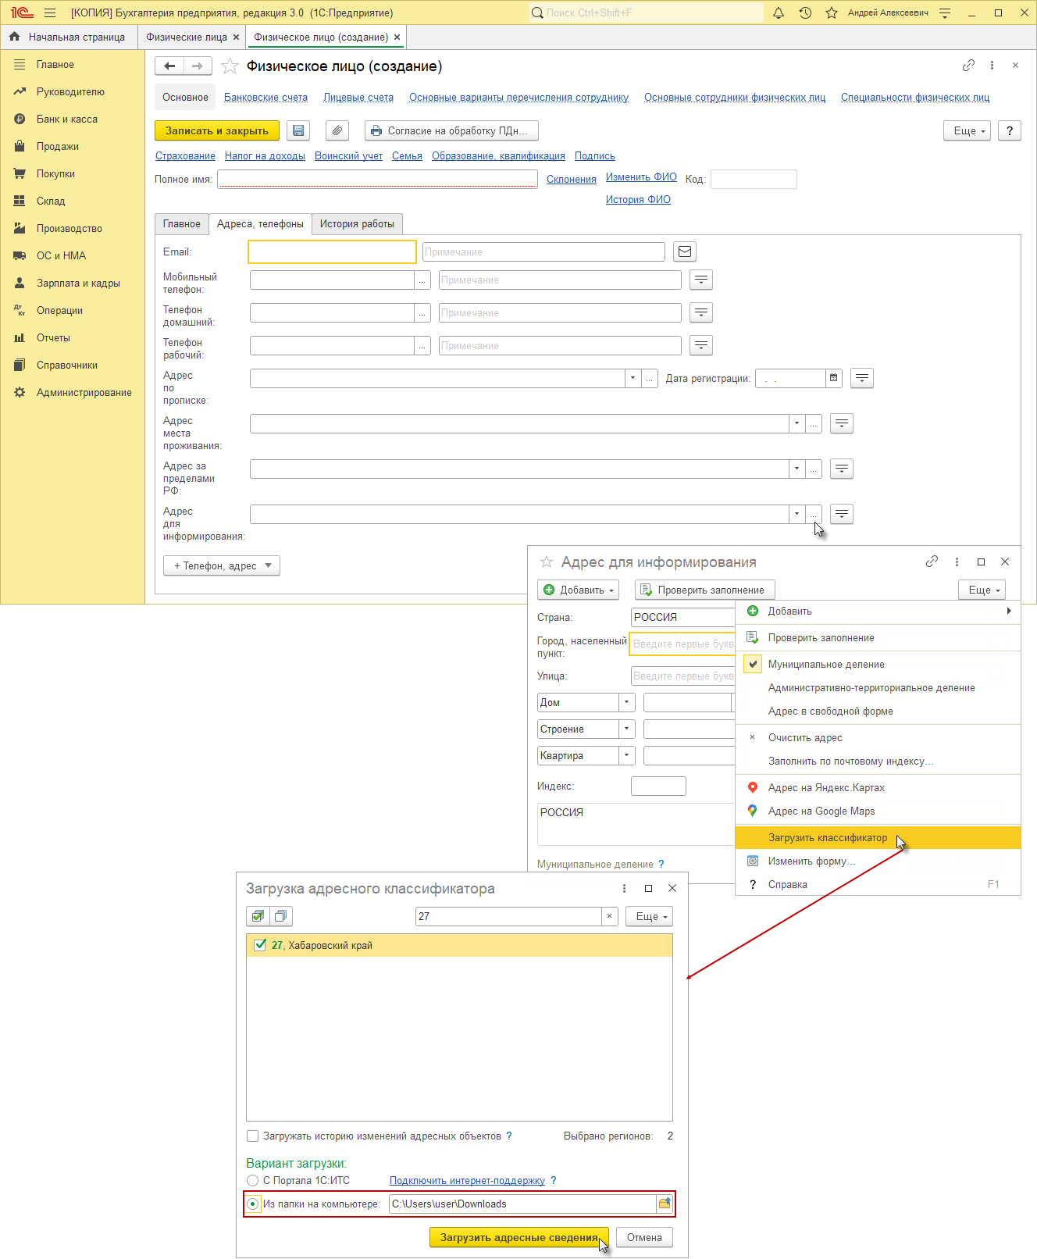Viewport: 1037px width, 1259px height.
Task: Open the Строение type dropdown
Action: point(626,729)
